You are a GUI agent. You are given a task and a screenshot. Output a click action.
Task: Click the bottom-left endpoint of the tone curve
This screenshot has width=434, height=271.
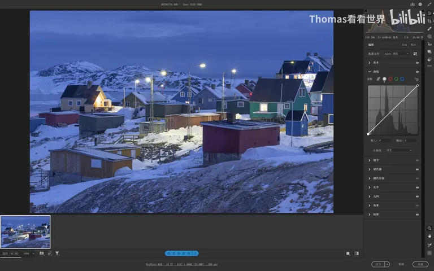368,134
